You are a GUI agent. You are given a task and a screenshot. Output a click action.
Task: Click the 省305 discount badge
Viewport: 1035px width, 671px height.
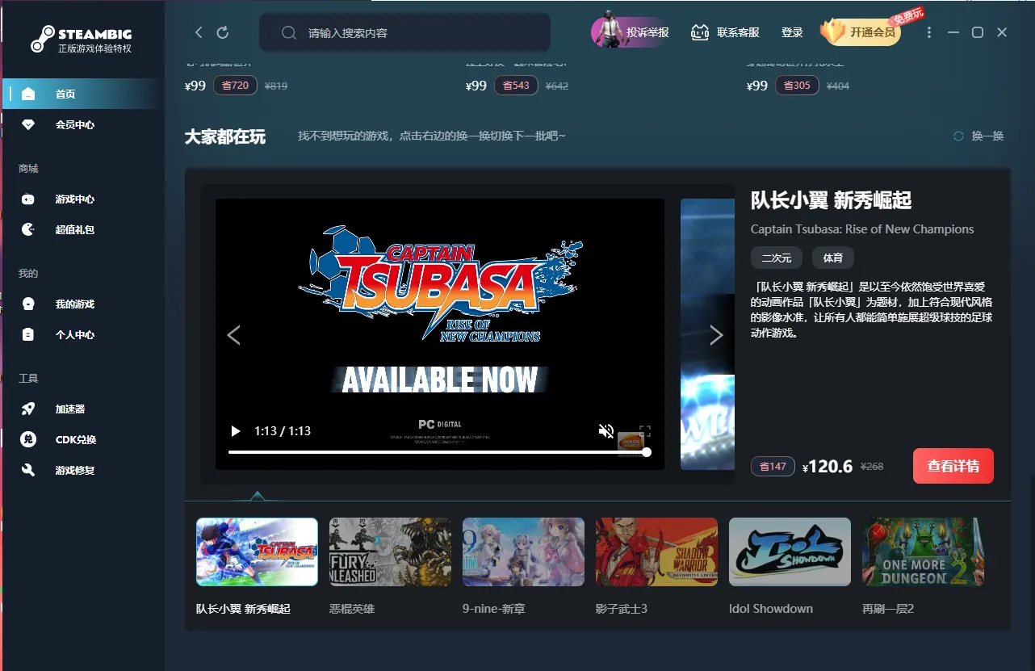click(x=797, y=86)
